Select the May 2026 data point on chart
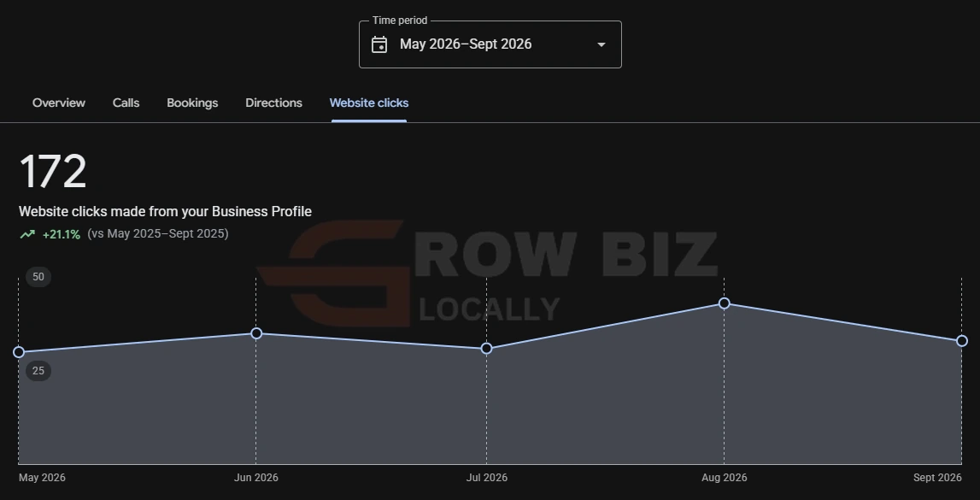The height and width of the screenshot is (500, 980). [x=19, y=352]
